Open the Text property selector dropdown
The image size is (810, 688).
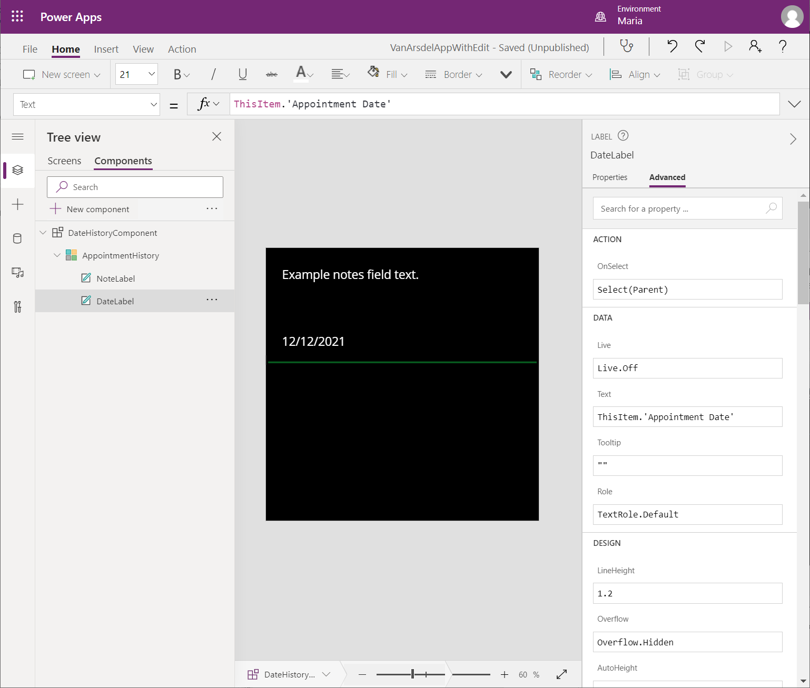pos(86,104)
